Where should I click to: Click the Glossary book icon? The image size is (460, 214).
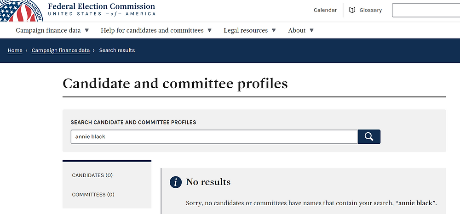pos(352,10)
